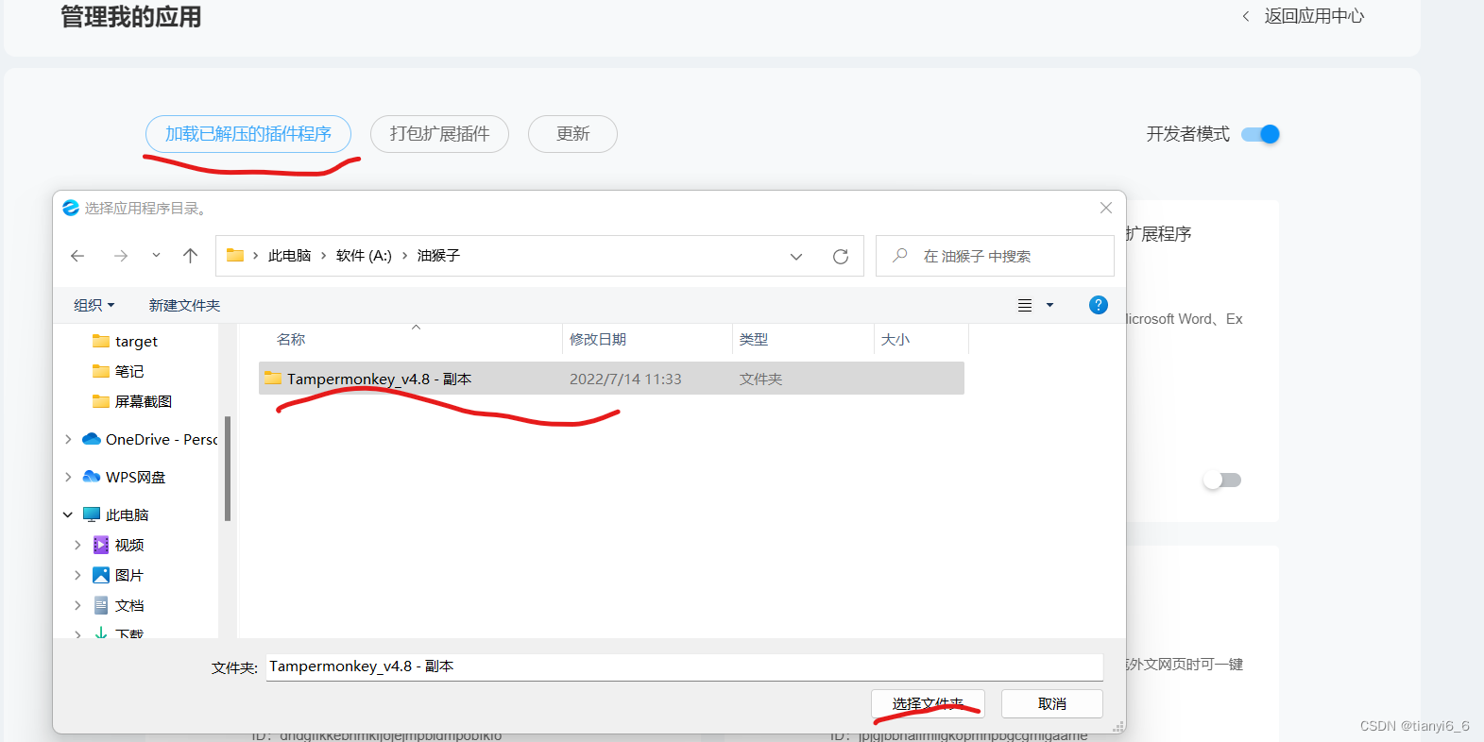Viewport: 1484px width, 742px height.
Task: Close the 选择应用程序目录 dialog
Action: [1106, 208]
